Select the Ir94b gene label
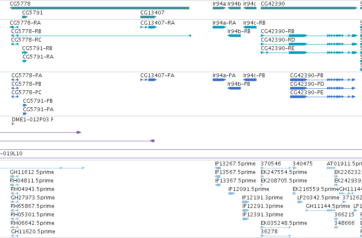 tap(234, 4)
